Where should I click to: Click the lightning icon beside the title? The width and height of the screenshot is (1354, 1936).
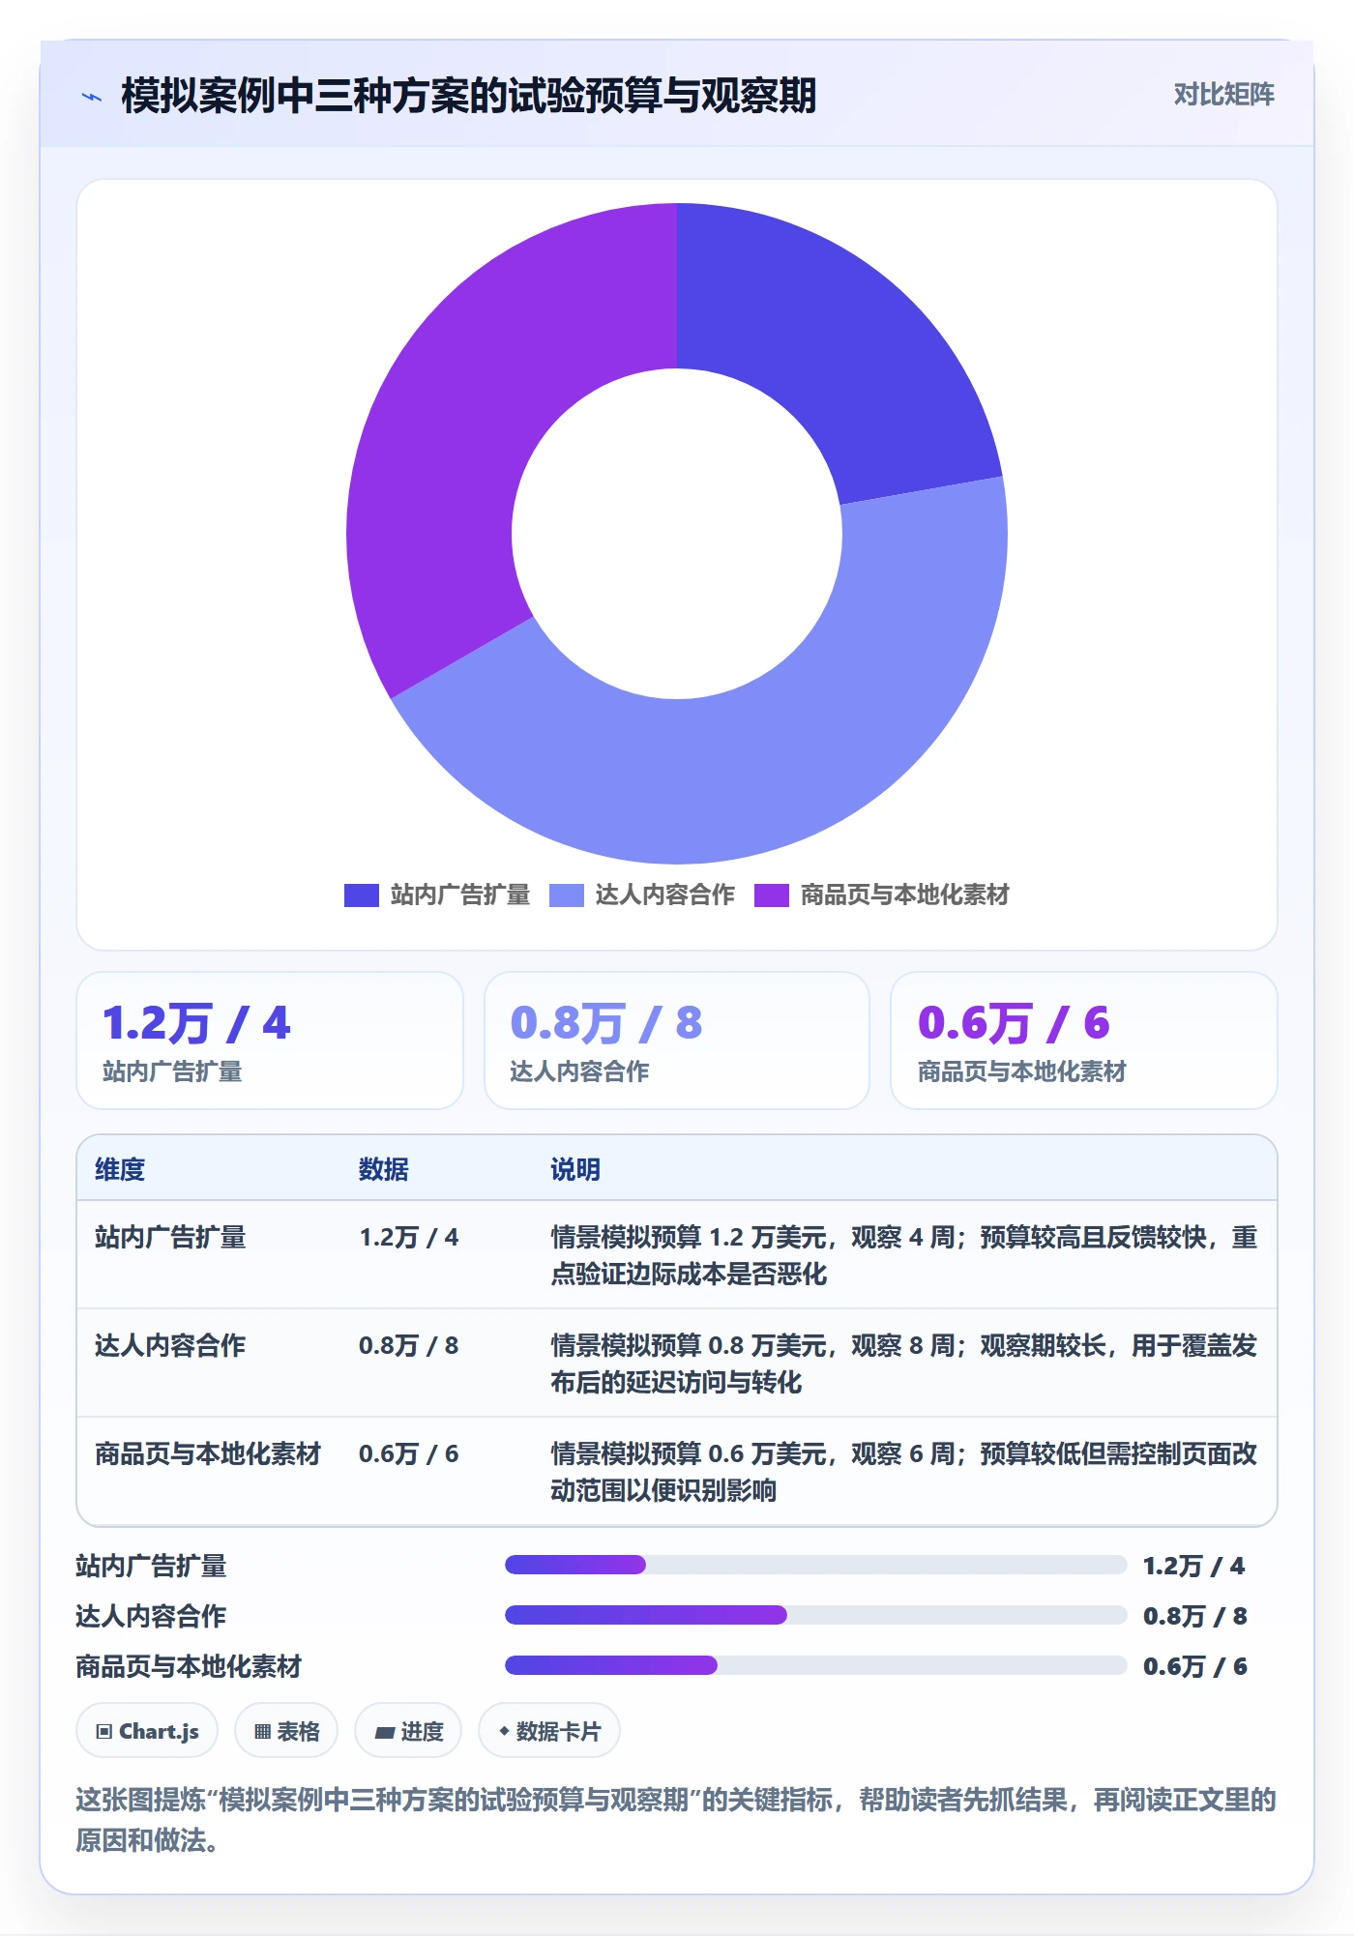92,97
